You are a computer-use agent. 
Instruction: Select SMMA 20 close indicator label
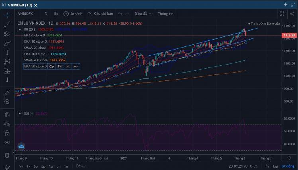coord(35,48)
